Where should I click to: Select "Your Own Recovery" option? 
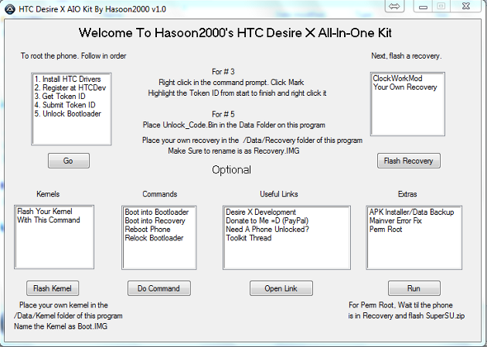[x=405, y=87]
